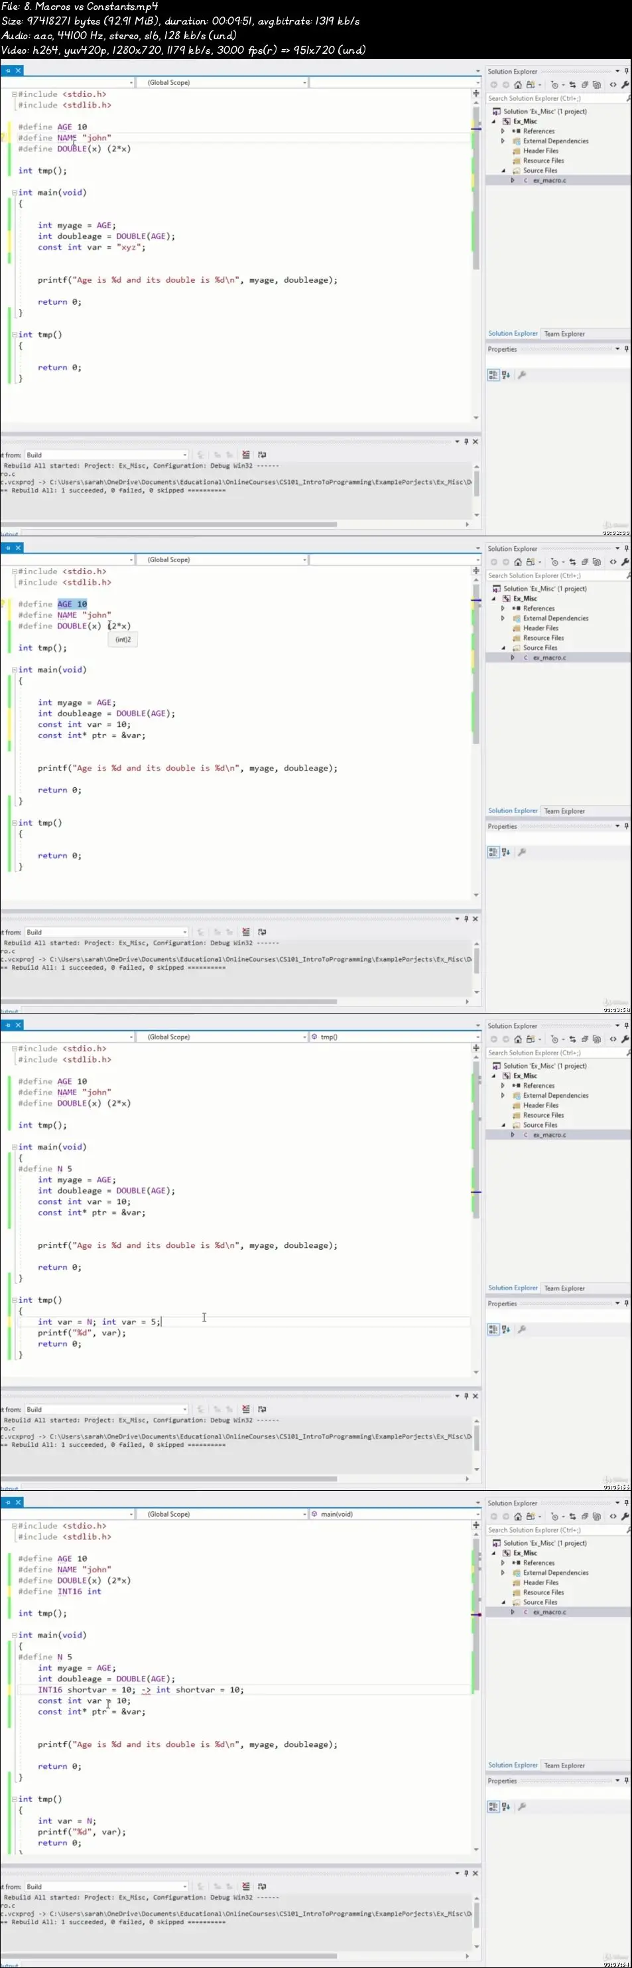The height and width of the screenshot is (1968, 632).
Task: Click Properties wrench in last frame's Solution Explorer toolbar
Action: tap(626, 1517)
